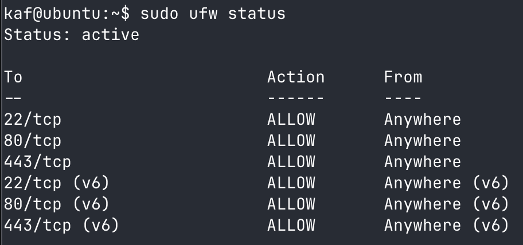523x245 pixels.
Task: Click the "From" column header
Action: [403, 77]
